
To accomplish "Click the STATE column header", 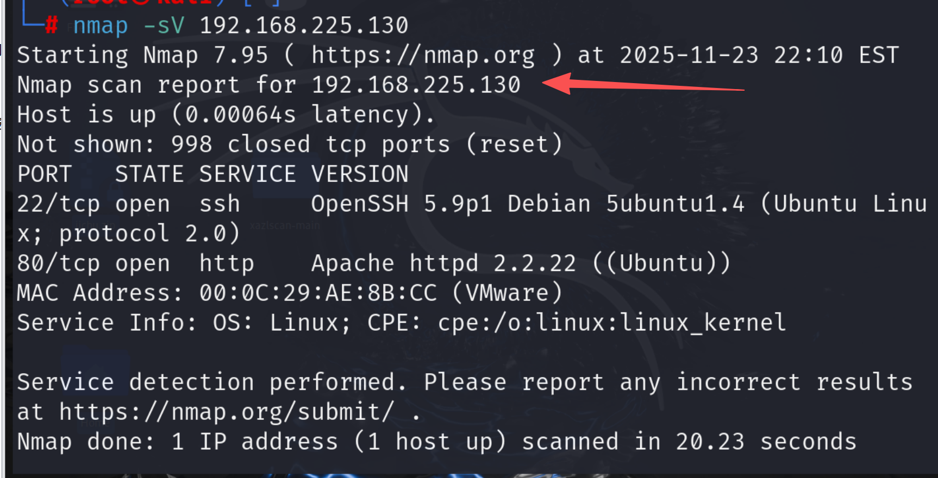I will pos(149,174).
